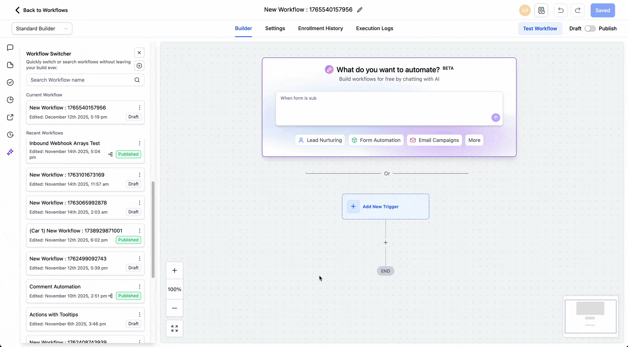The image size is (628, 347).
Task: Click the Test Workflow button
Action: pyautogui.click(x=540, y=29)
